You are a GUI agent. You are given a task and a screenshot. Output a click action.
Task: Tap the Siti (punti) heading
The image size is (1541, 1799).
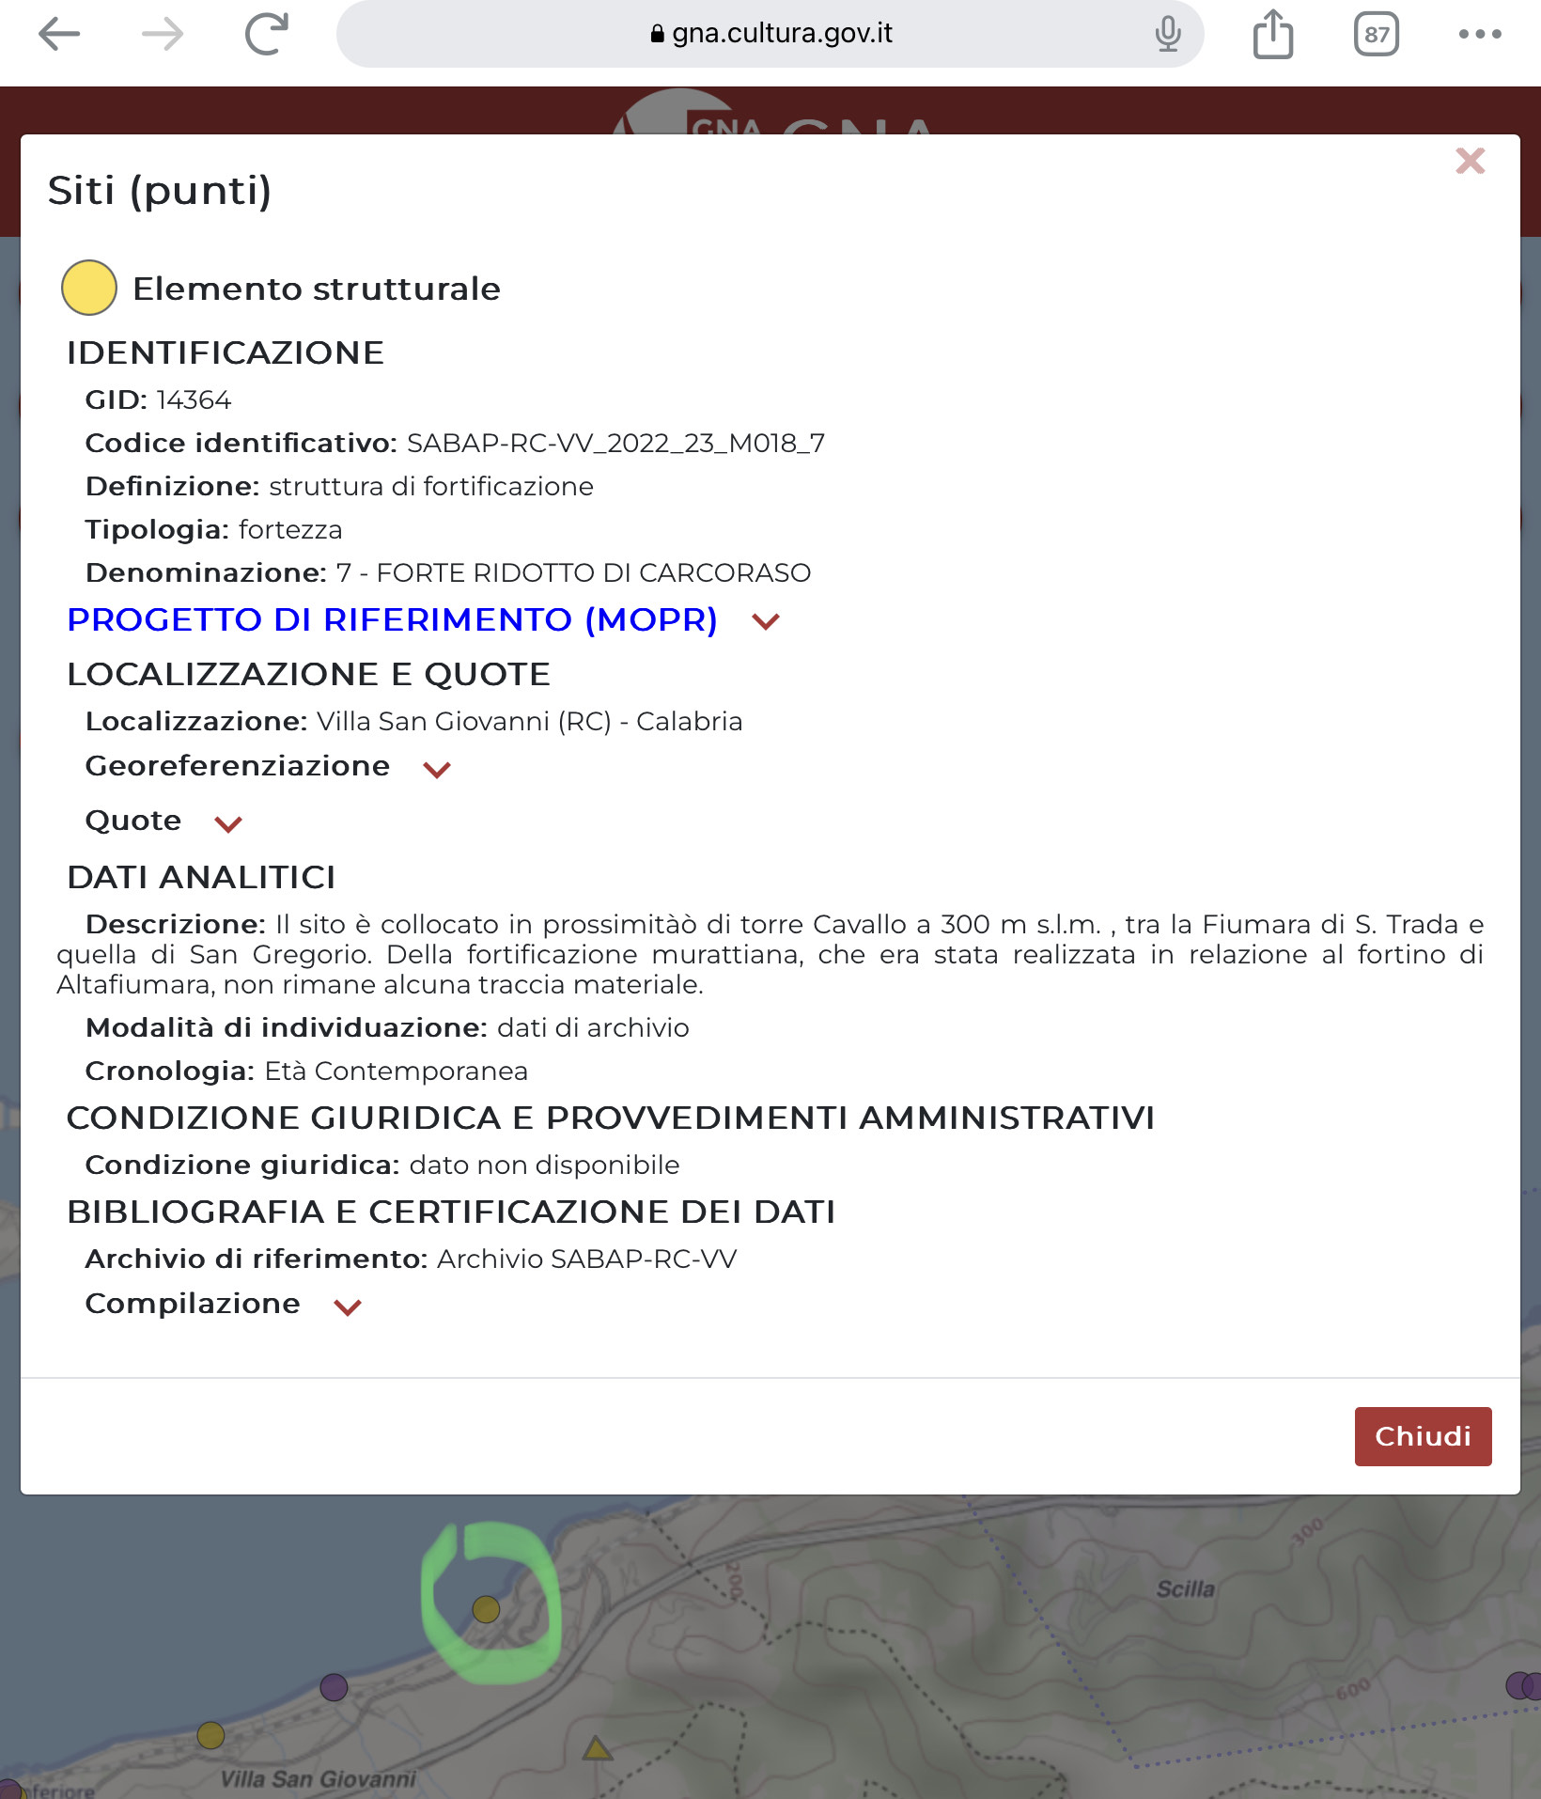point(158,192)
